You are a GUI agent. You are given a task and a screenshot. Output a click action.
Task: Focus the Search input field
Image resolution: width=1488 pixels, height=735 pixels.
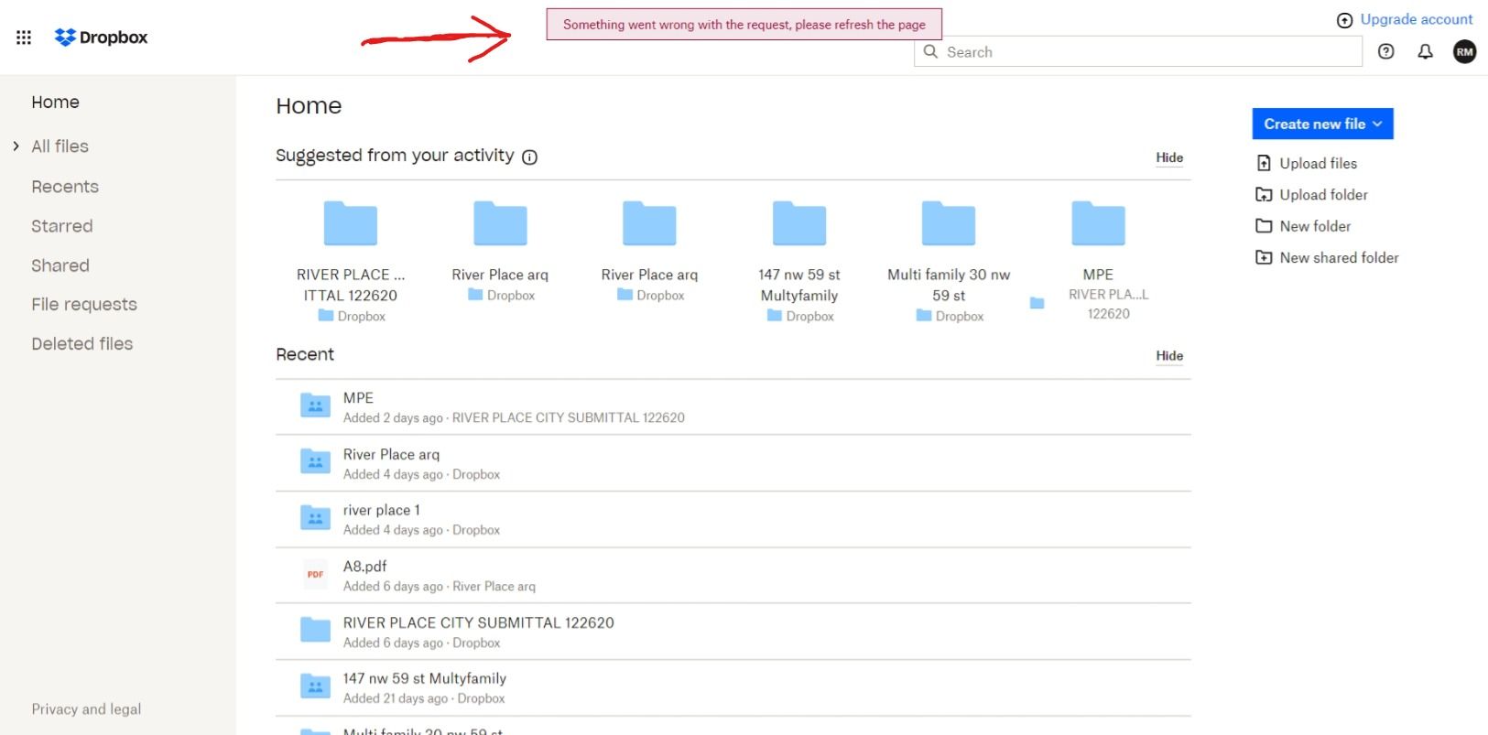1137,52
